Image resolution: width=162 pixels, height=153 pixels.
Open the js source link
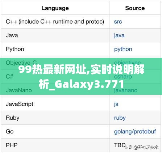pyautogui.click(x=116, y=104)
